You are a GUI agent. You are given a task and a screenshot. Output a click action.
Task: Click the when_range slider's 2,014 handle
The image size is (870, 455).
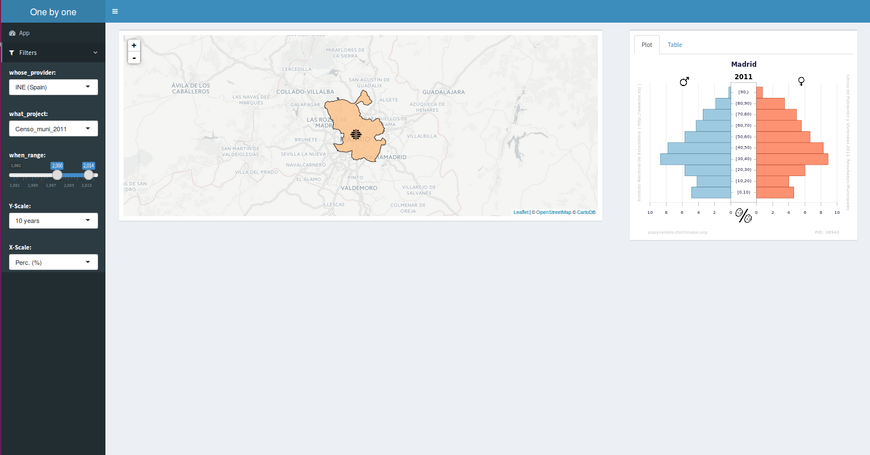point(88,175)
